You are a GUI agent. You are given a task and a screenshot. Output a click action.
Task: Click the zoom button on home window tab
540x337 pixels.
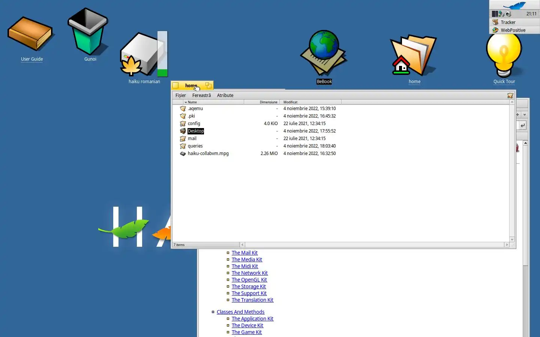(208, 85)
